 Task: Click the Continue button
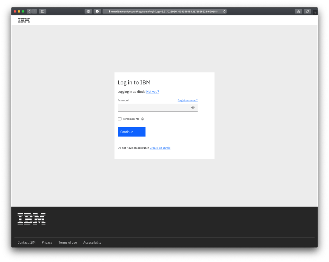click(x=132, y=132)
